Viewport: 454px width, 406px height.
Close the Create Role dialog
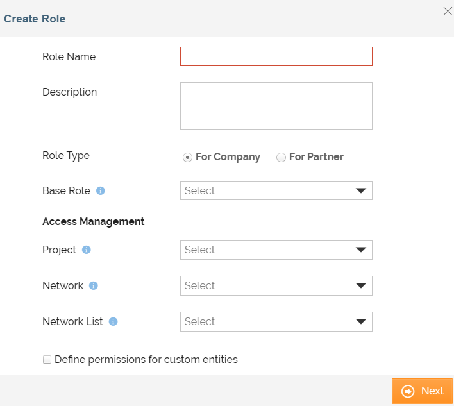click(448, 11)
